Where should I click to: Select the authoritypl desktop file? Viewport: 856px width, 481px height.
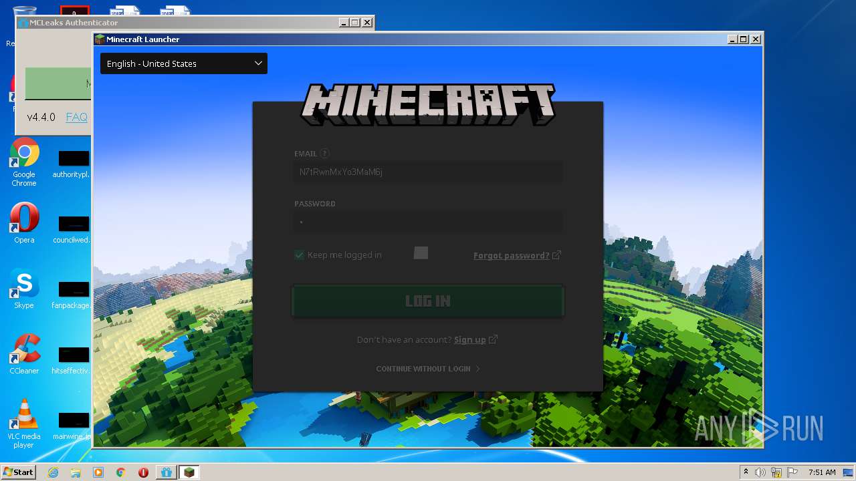[x=73, y=165]
